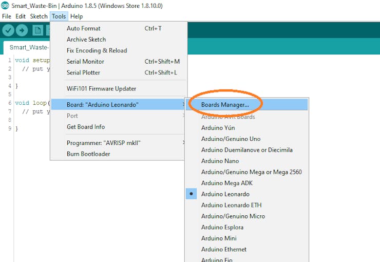Select Arduino Duemilanove or Diecimila board

[246, 150]
